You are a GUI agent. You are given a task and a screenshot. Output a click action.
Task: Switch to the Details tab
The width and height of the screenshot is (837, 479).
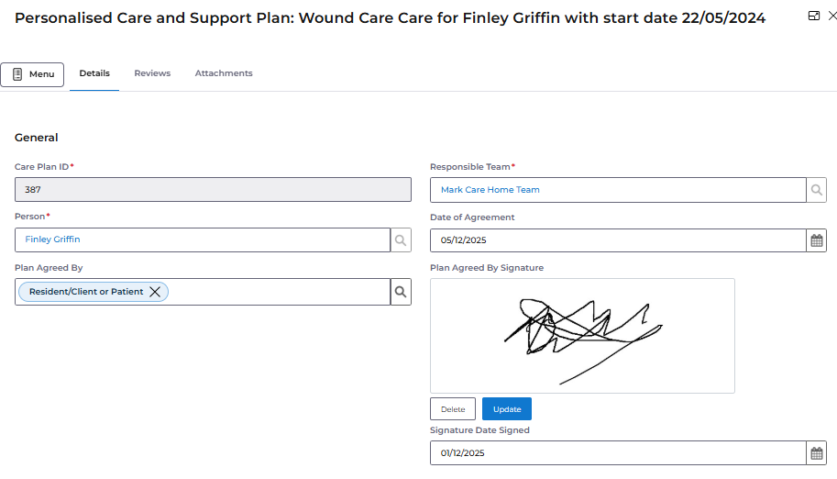click(x=94, y=73)
